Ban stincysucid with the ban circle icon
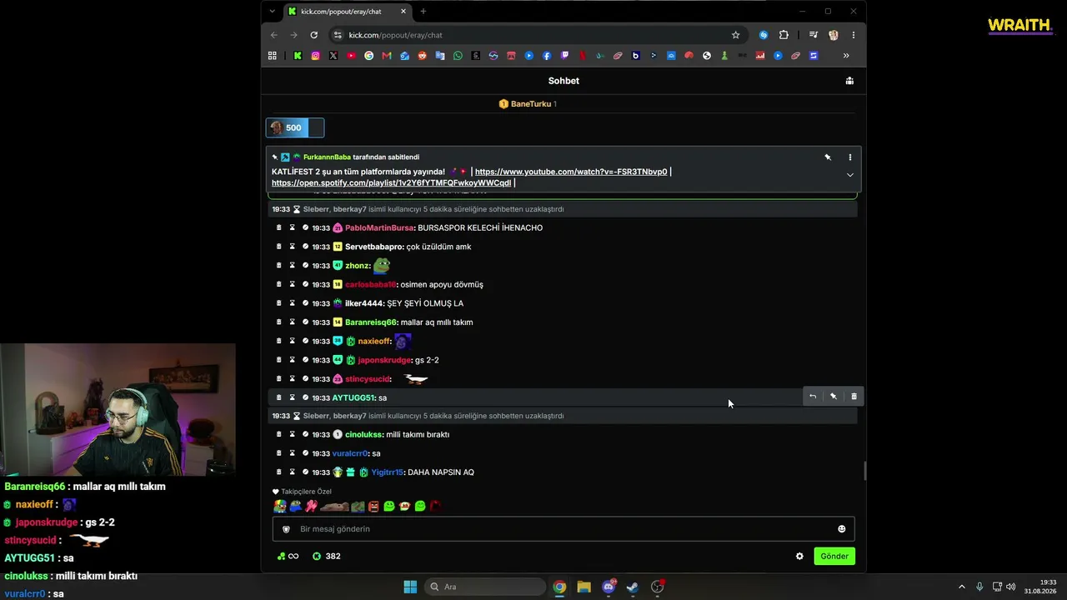 (x=305, y=379)
